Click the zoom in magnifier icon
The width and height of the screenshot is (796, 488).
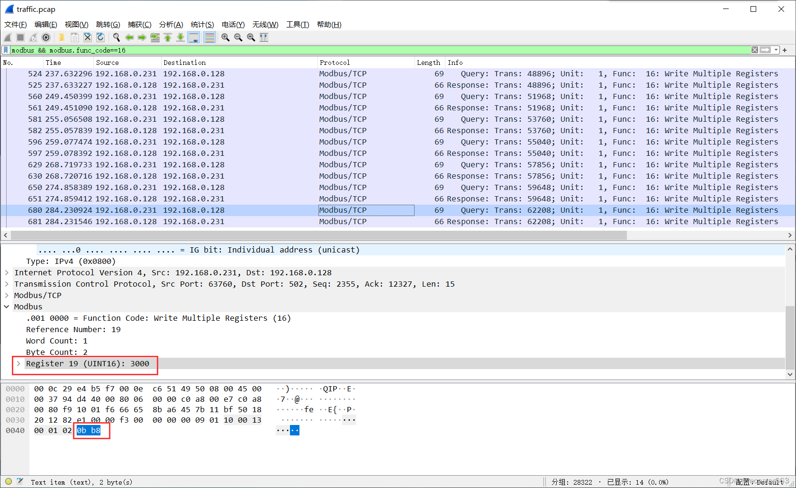pyautogui.click(x=226, y=37)
